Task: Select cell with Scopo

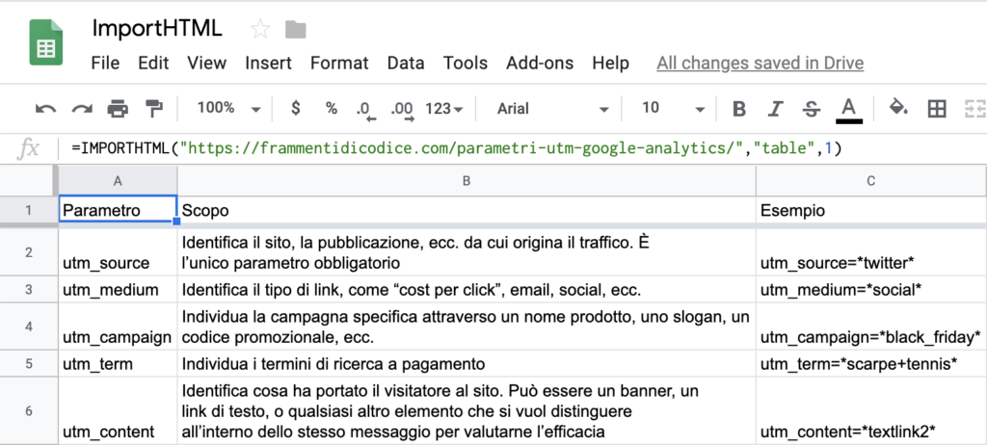Action: [467, 210]
